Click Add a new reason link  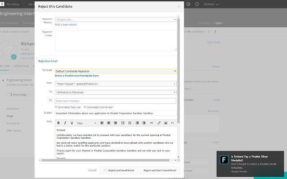66,25
